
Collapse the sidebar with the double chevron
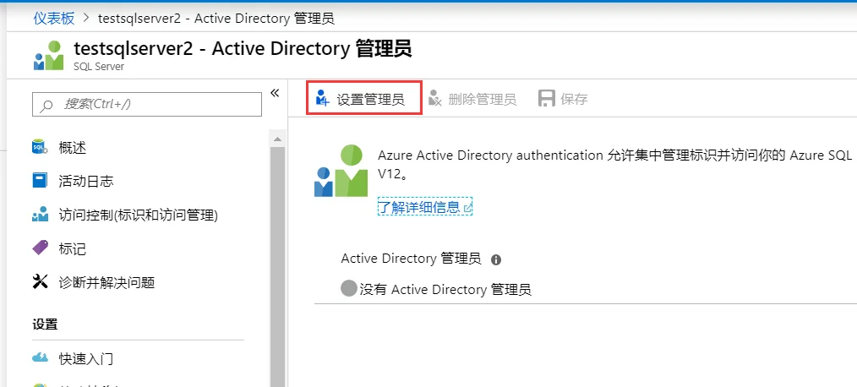click(x=275, y=92)
